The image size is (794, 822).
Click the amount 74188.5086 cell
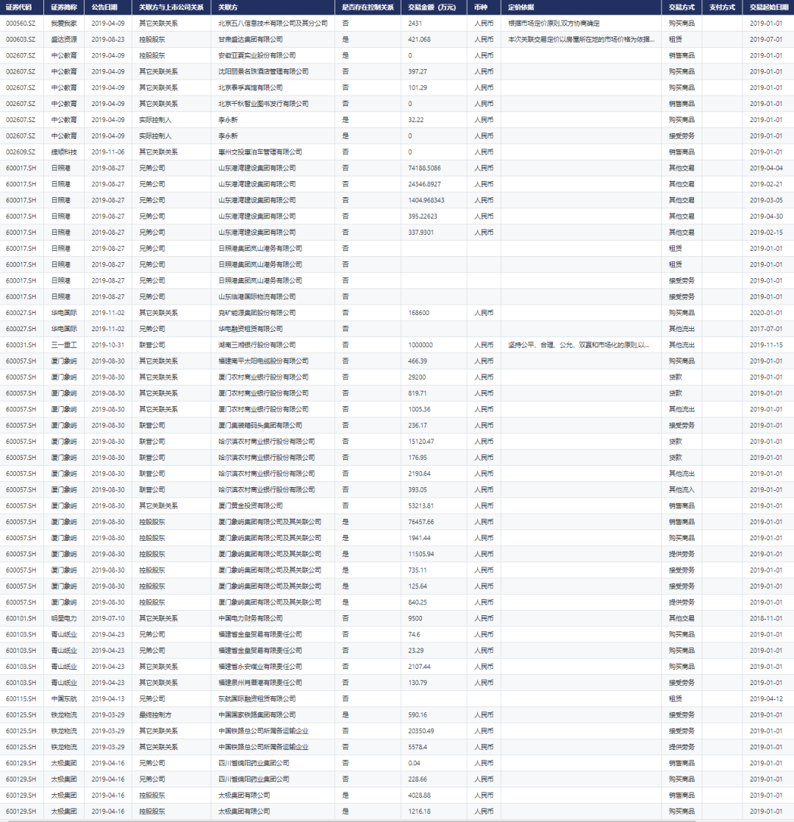point(424,169)
